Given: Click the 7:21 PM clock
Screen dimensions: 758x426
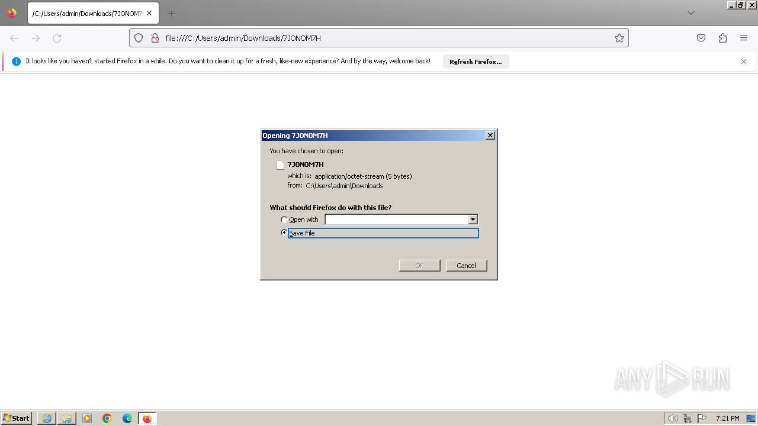Looking at the screenshot, I should (x=727, y=418).
